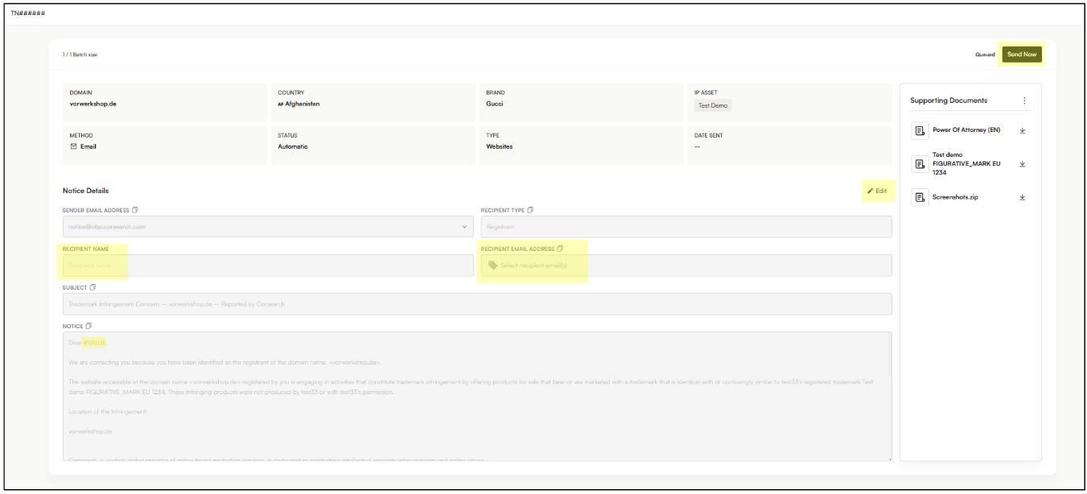Download the Test demo FIGURATIVE_MARK document
The height and width of the screenshot is (494, 1087).
pyautogui.click(x=1022, y=164)
